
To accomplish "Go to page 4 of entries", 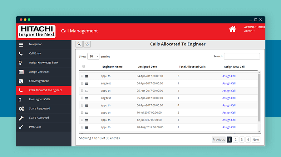I will pyautogui.click(x=248, y=140).
